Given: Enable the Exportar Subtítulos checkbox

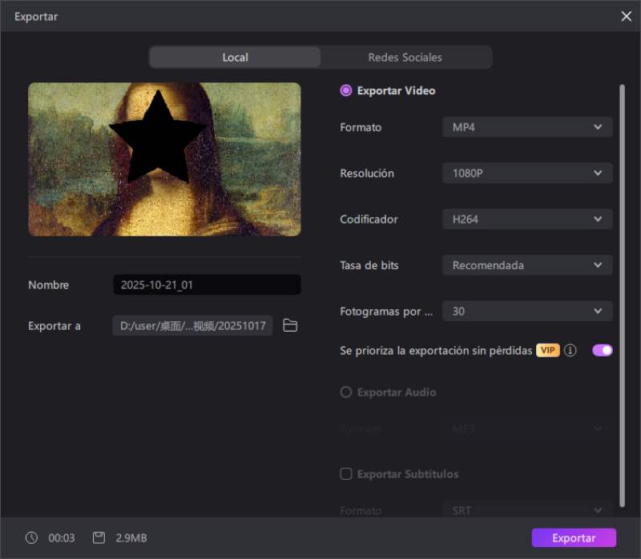Looking at the screenshot, I should [345, 474].
